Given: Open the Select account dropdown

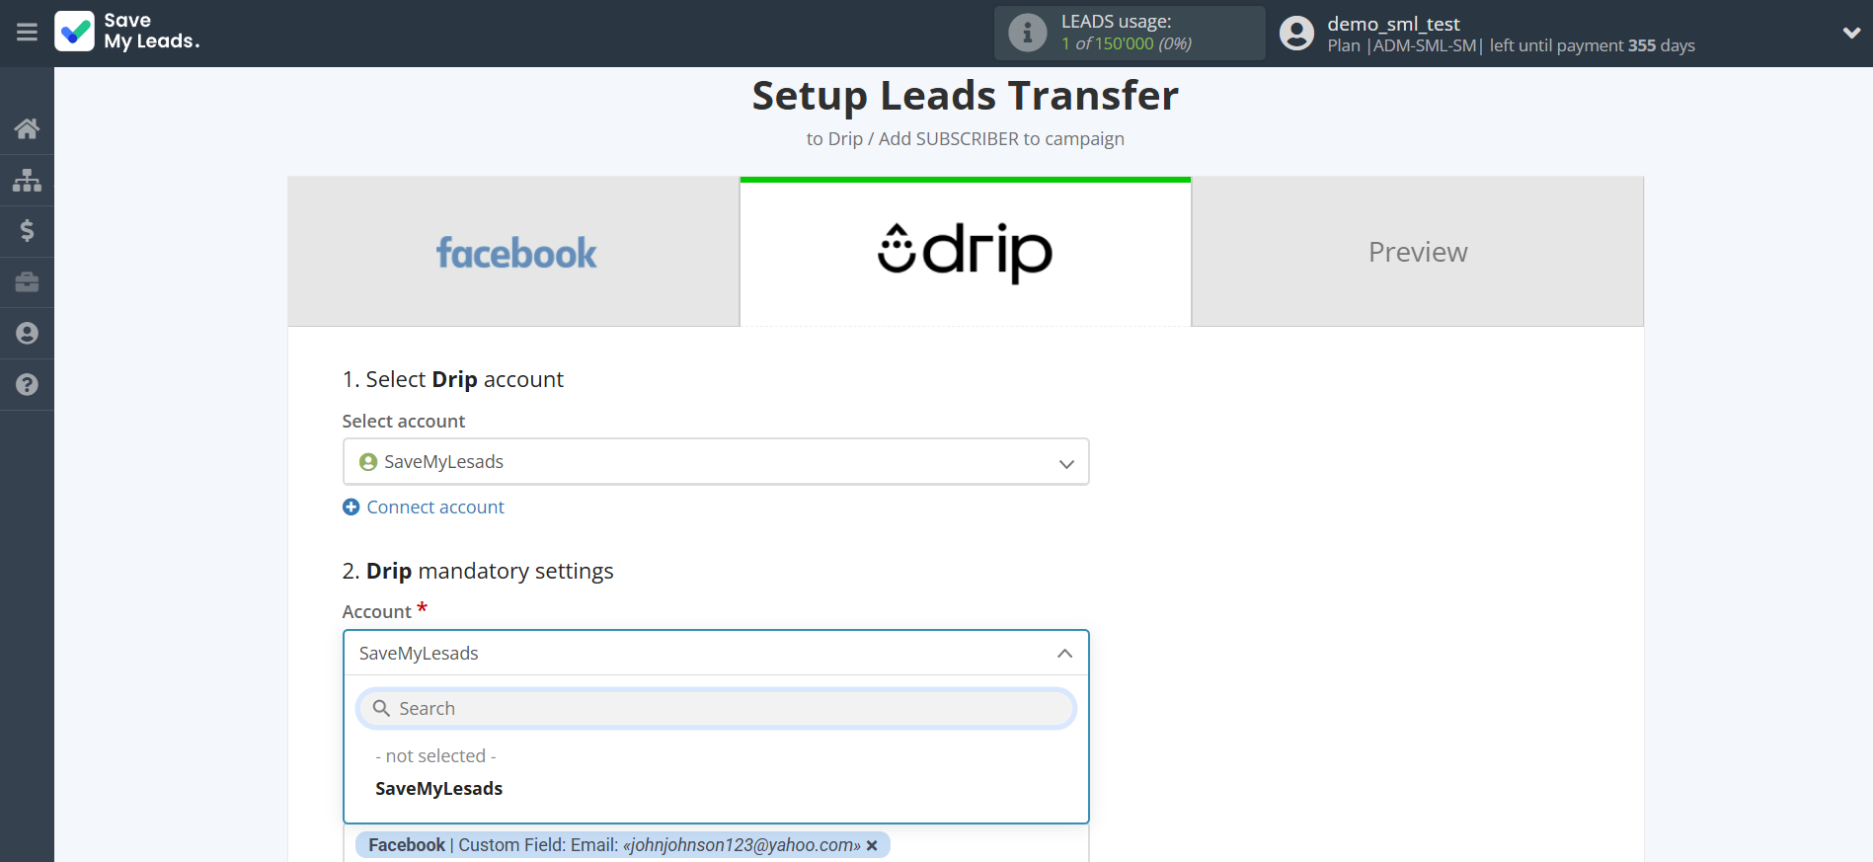Looking at the screenshot, I should pos(715,462).
